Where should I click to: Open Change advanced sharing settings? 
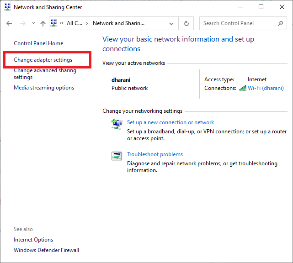45,74
